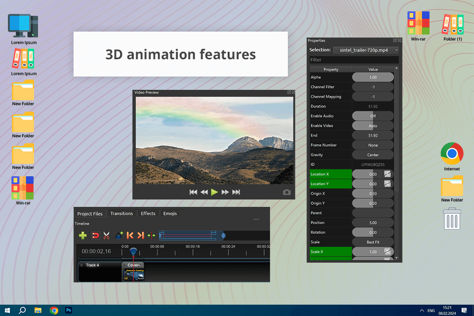Sort by the Property column header
This screenshot has width=474, height=316.
(x=331, y=69)
